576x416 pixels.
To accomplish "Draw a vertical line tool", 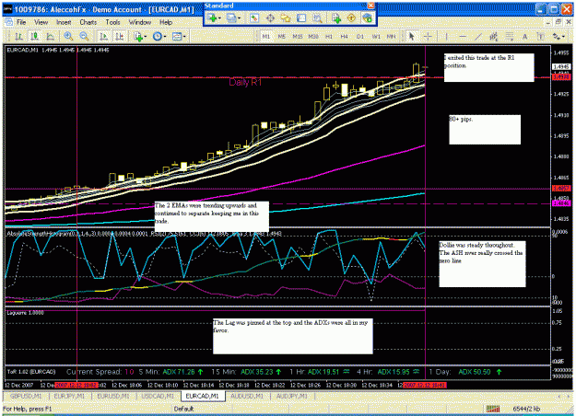I will [446, 36].
